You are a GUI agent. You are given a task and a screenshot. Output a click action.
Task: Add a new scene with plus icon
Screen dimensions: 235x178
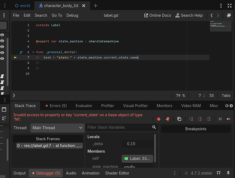tap(96, 6)
